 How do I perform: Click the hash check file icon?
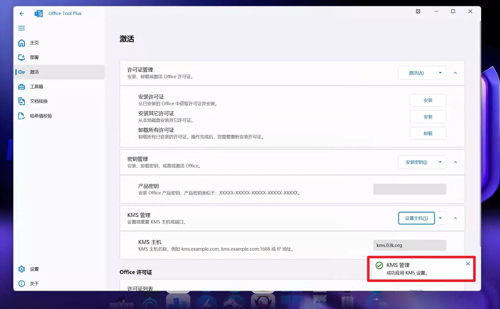(x=21, y=116)
